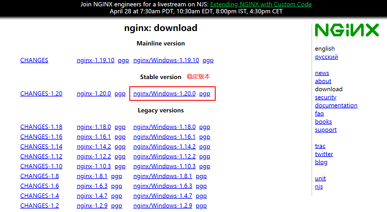
Task: Open the CHANGES-1.12 link
Action: [41, 156]
